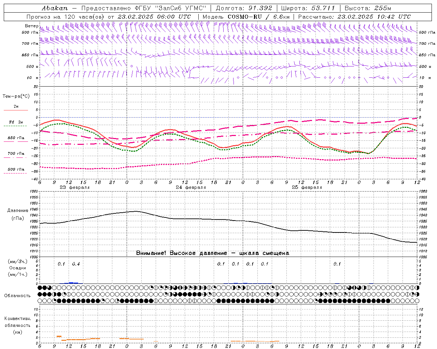Click the Долгота: 91.392 value
Screen dimensions: 437x349
click(x=244, y=8)
